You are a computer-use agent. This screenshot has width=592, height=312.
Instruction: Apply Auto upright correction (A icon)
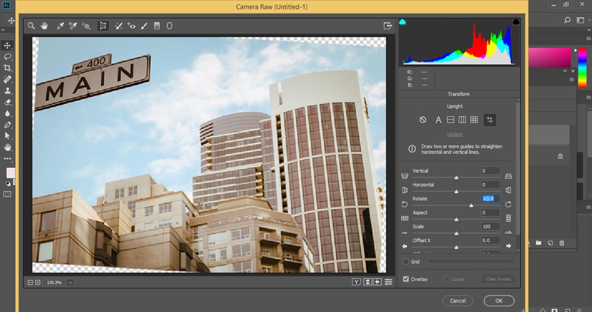[438, 120]
